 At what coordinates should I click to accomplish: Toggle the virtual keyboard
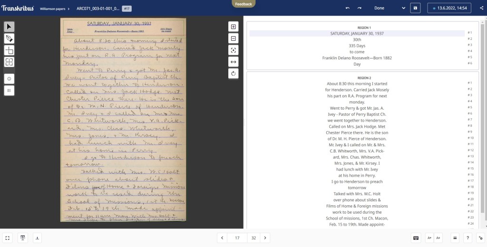tap(416, 238)
